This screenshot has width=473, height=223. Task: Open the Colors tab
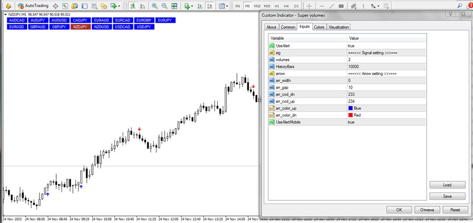[x=319, y=27]
